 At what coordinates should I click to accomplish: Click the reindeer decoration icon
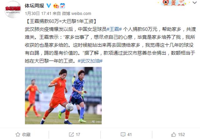173,3
